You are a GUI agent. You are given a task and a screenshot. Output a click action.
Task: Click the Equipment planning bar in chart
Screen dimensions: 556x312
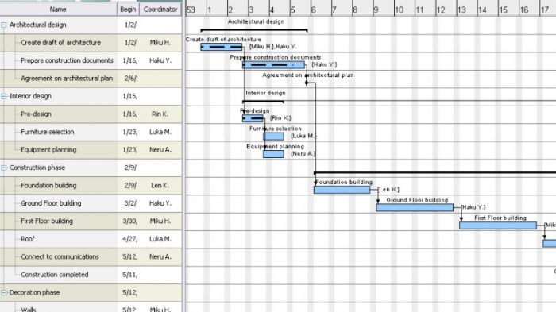273,154
